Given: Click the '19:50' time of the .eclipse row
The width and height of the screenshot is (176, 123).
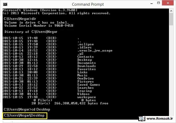Looking at the screenshot, I should [x=32, y=44].
